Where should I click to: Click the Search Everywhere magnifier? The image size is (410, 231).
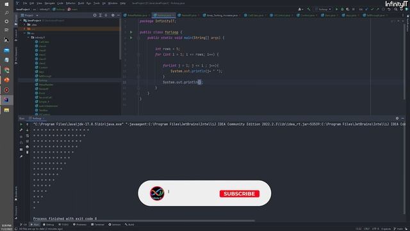click(396, 9)
